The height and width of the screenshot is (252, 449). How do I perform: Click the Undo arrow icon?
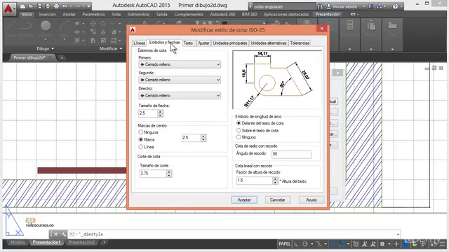(x=65, y=6)
